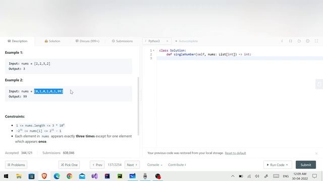Click the Accepted 344,121 statistic

[19, 153]
